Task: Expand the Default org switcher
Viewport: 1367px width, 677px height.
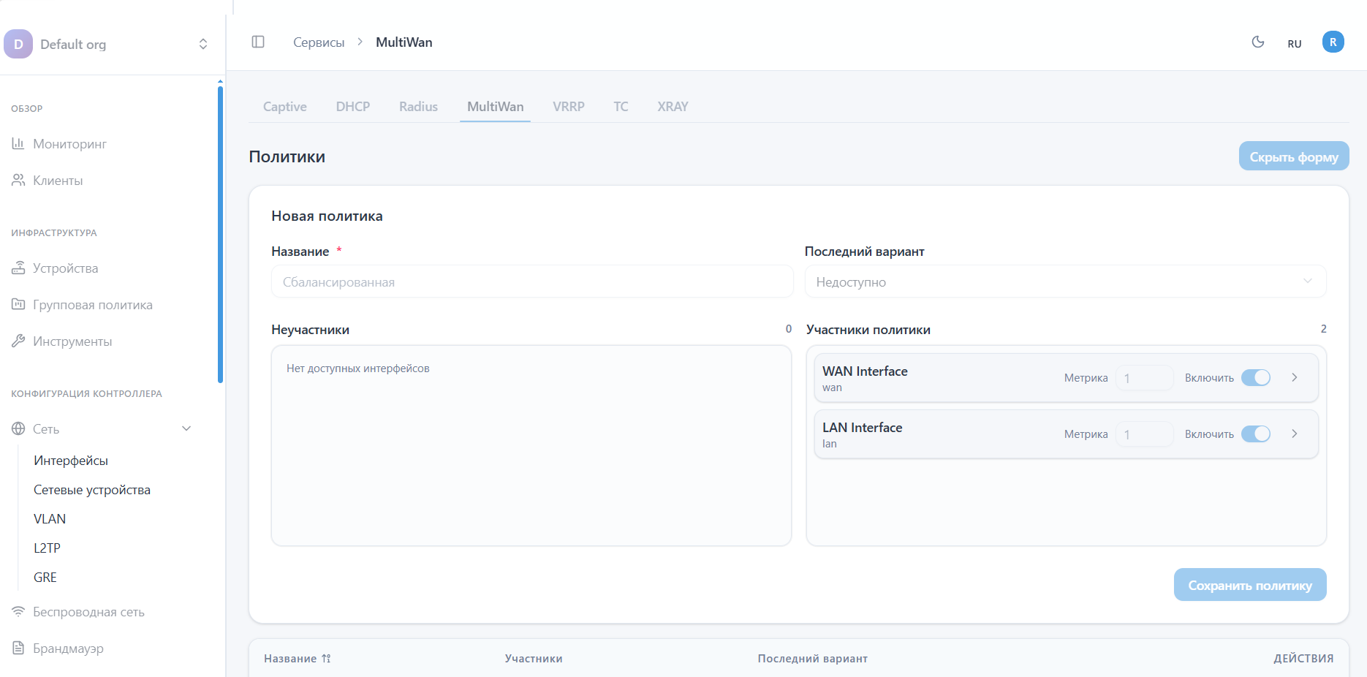Action: coord(203,45)
